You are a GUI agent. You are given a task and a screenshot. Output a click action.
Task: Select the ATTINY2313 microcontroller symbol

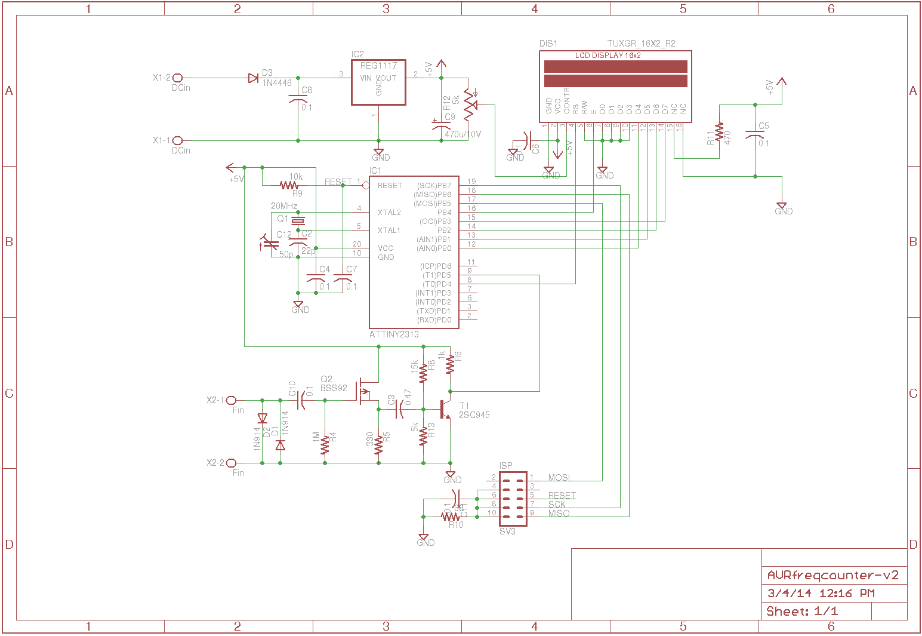pos(414,251)
